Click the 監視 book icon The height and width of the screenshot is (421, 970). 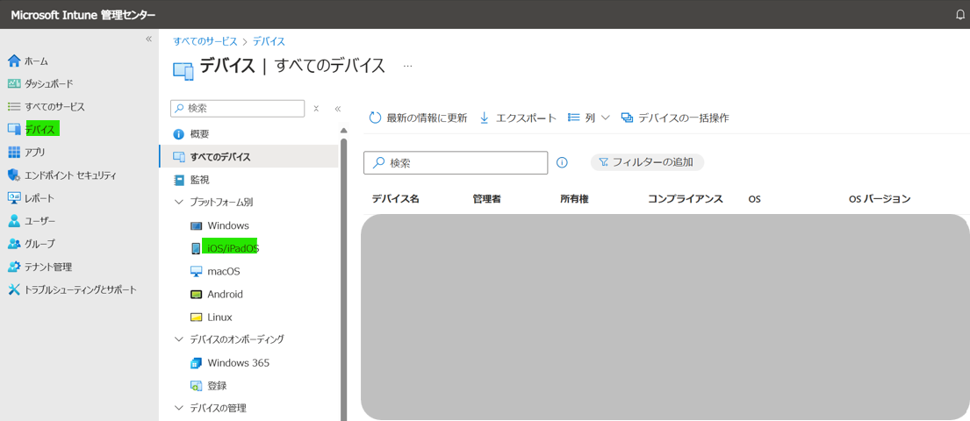click(179, 180)
